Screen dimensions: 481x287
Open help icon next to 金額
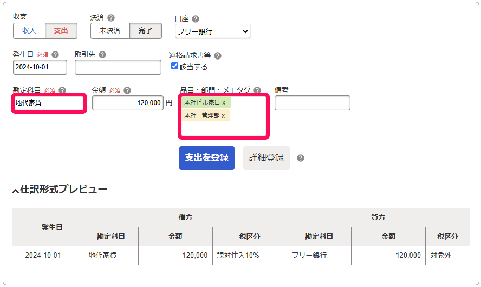[127, 90]
